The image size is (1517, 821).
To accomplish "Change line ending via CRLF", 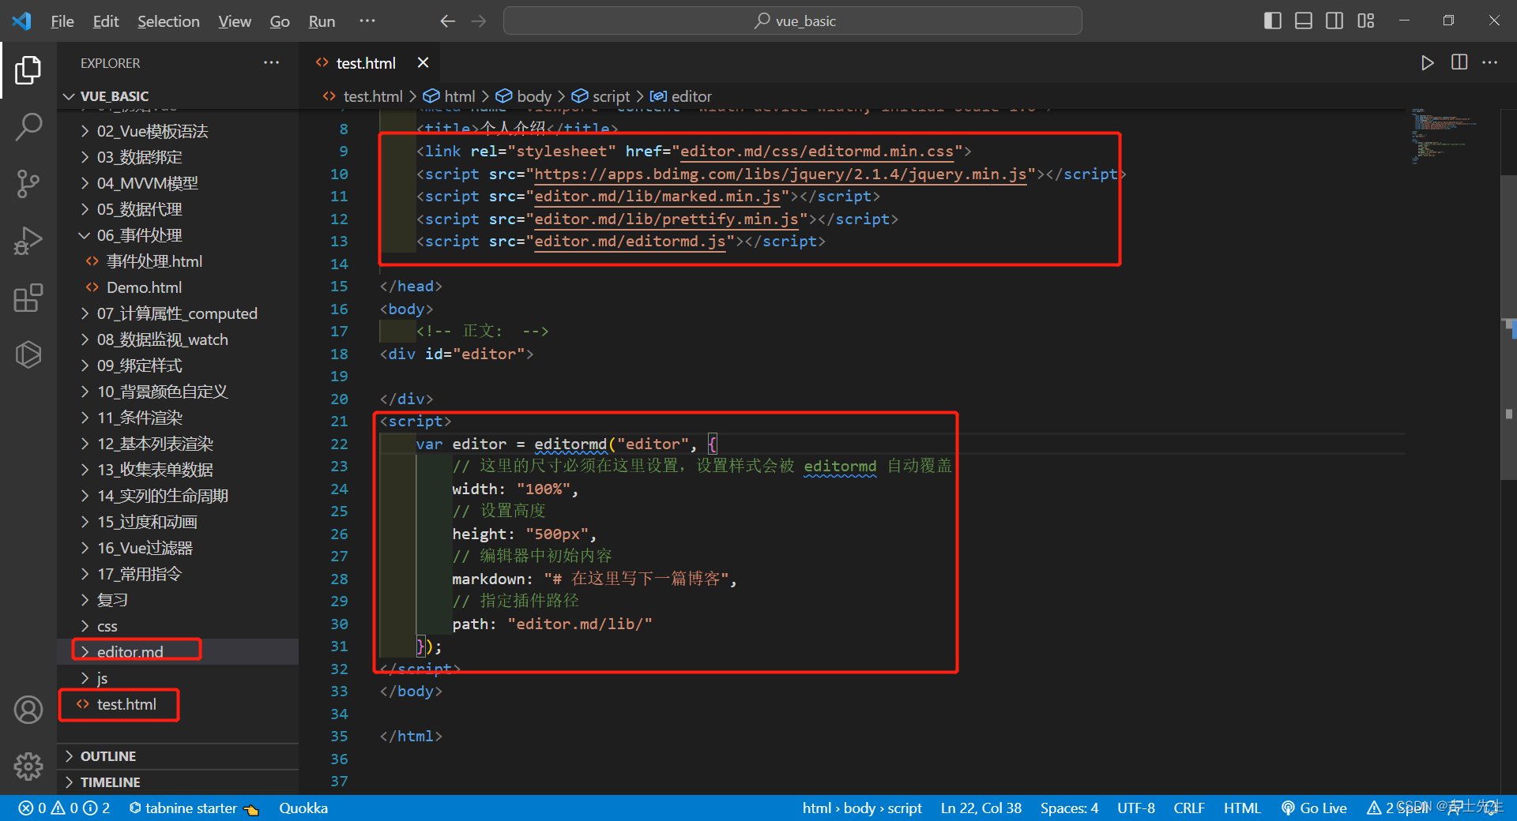I will point(1189,808).
